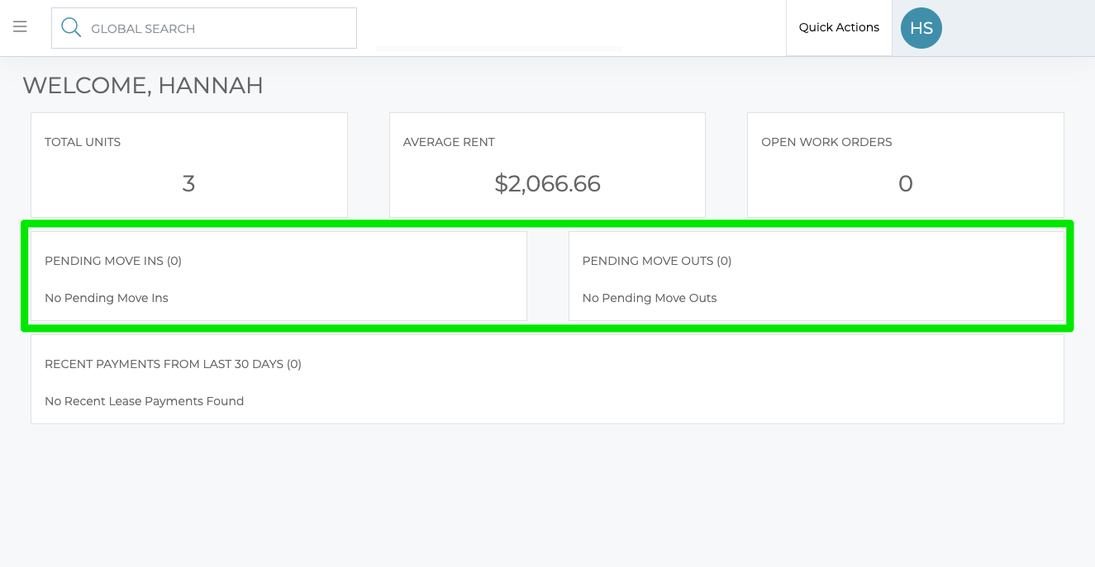Click the magnifying glass search icon

click(x=71, y=28)
